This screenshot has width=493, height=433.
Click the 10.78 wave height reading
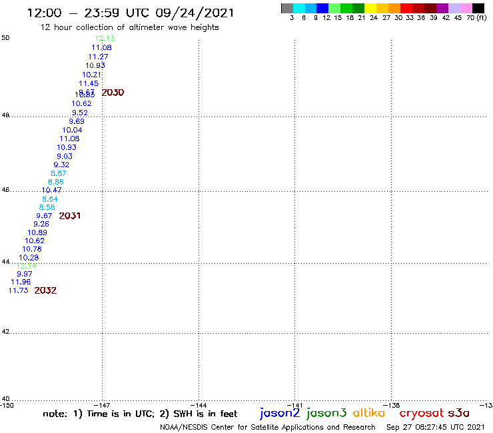click(x=32, y=249)
